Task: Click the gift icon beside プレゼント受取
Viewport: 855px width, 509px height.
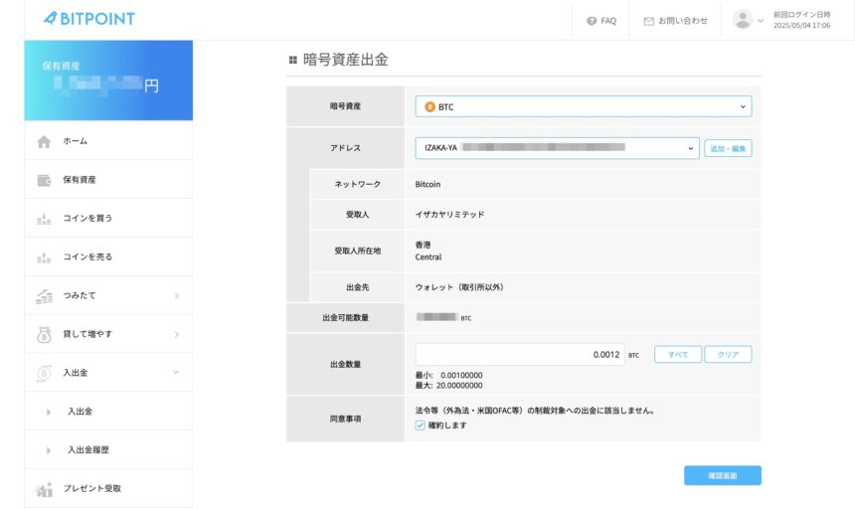Action: pos(44,489)
